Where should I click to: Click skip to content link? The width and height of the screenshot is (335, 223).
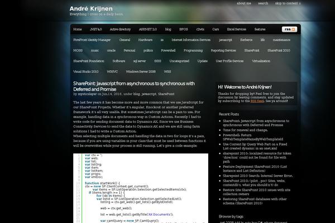click(288, 3)
